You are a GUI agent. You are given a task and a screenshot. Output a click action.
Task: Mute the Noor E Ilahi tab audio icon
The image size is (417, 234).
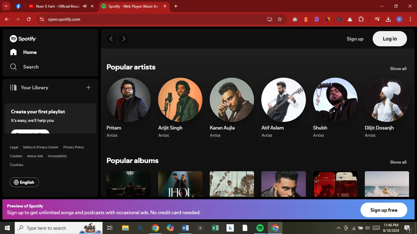pos(85,6)
